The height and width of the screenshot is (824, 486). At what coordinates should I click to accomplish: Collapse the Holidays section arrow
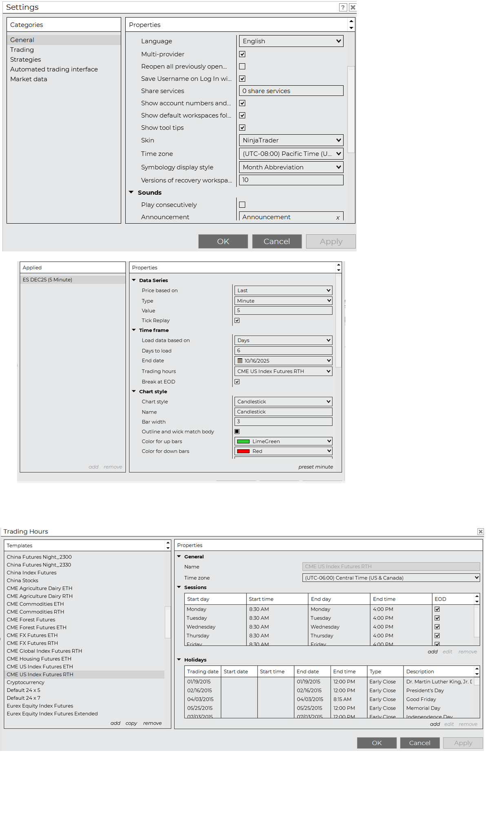pyautogui.click(x=179, y=660)
